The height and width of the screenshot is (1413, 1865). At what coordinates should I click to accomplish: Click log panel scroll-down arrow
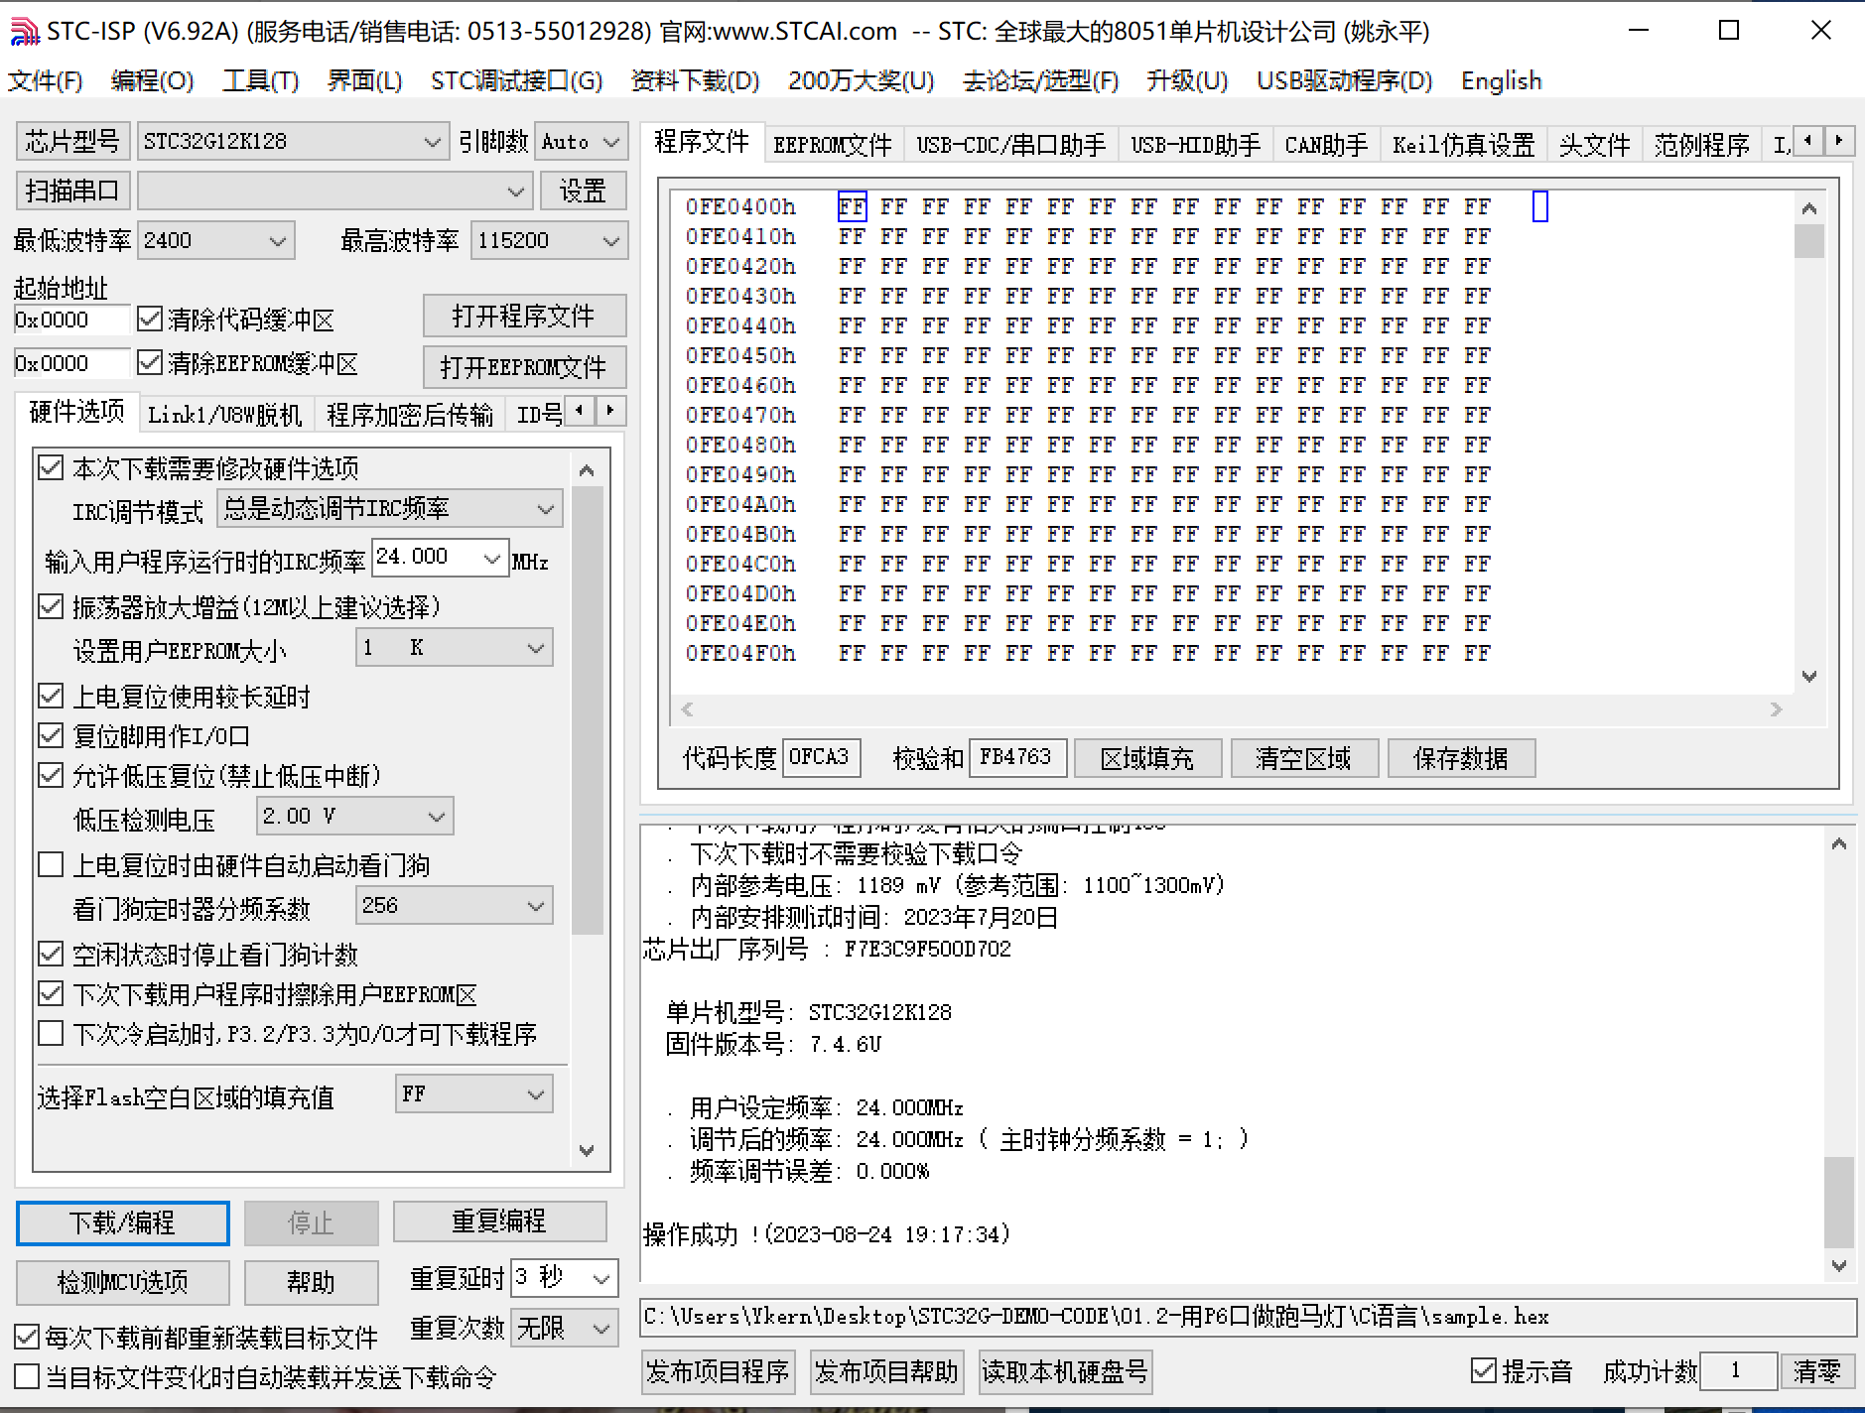tap(1838, 1265)
